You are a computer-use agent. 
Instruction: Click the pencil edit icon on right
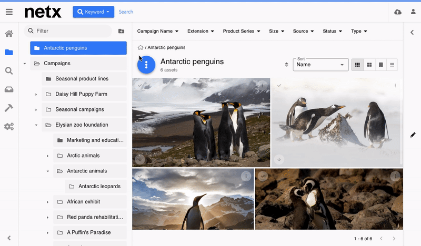point(413,135)
